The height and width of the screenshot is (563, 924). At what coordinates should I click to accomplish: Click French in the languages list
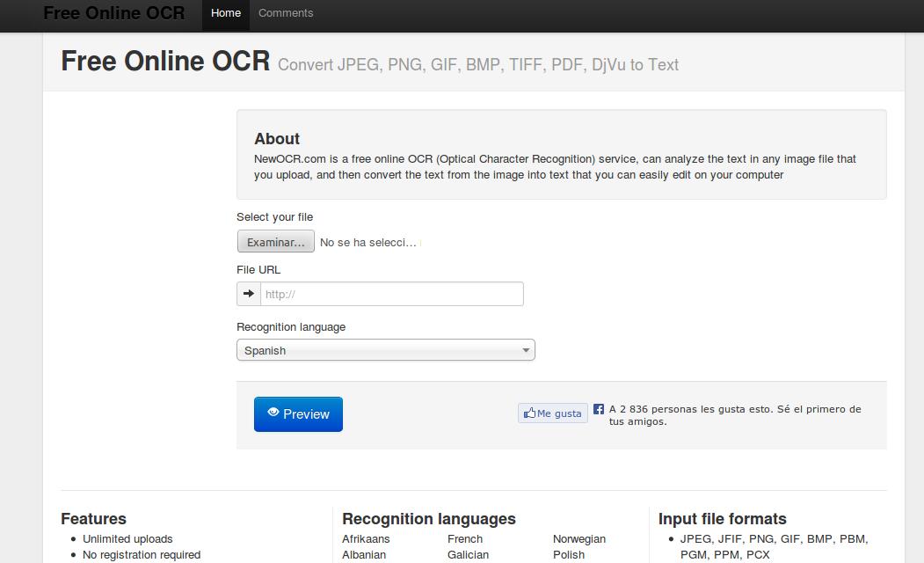coord(465,538)
